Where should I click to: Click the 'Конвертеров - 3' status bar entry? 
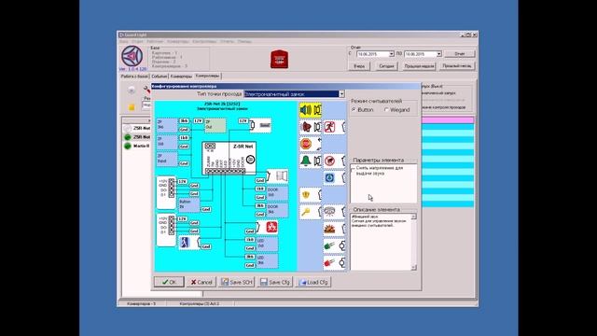pyautogui.click(x=141, y=304)
